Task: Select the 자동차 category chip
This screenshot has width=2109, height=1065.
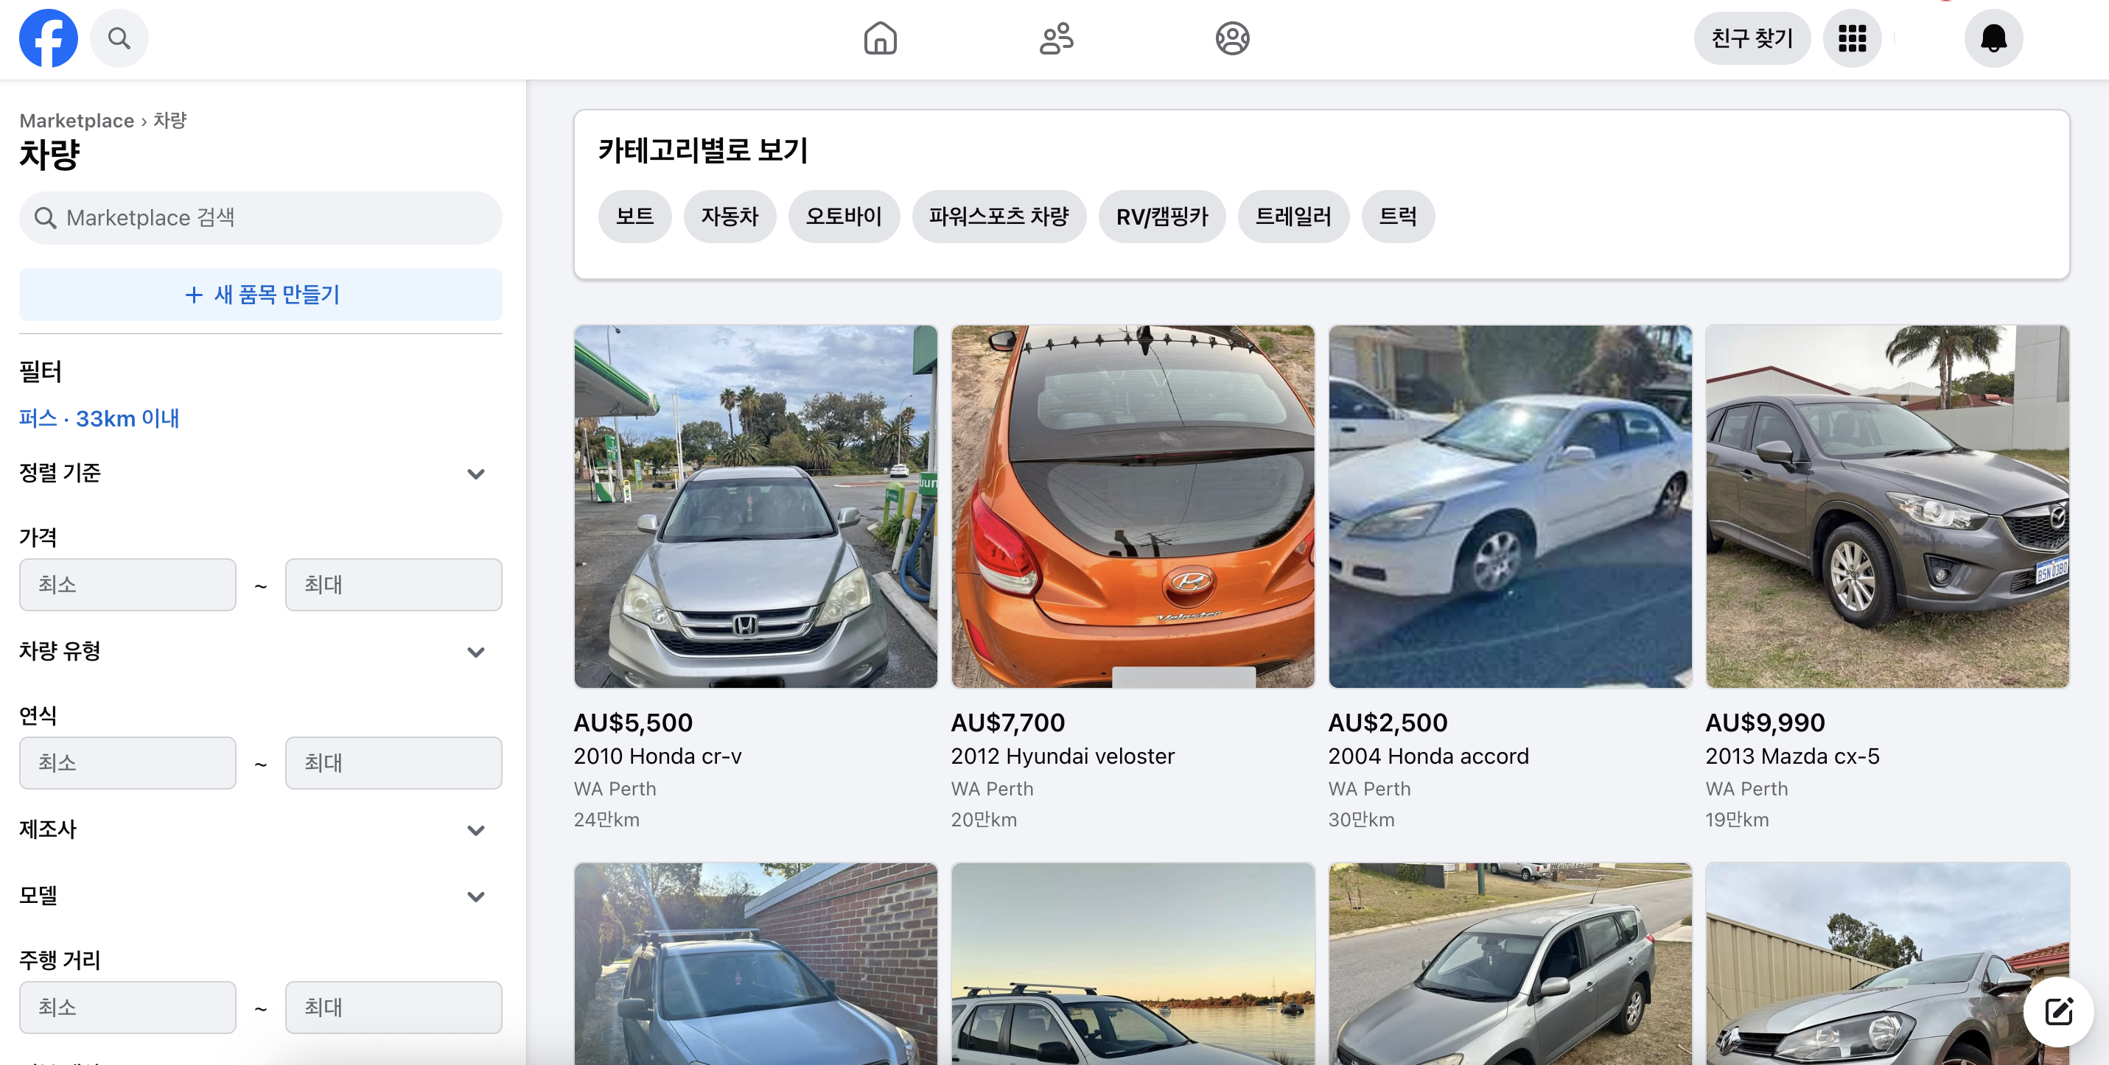Action: click(730, 216)
